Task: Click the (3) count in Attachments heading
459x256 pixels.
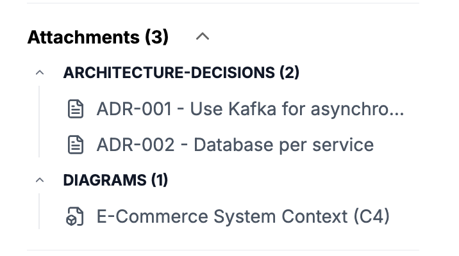Action: point(157,37)
